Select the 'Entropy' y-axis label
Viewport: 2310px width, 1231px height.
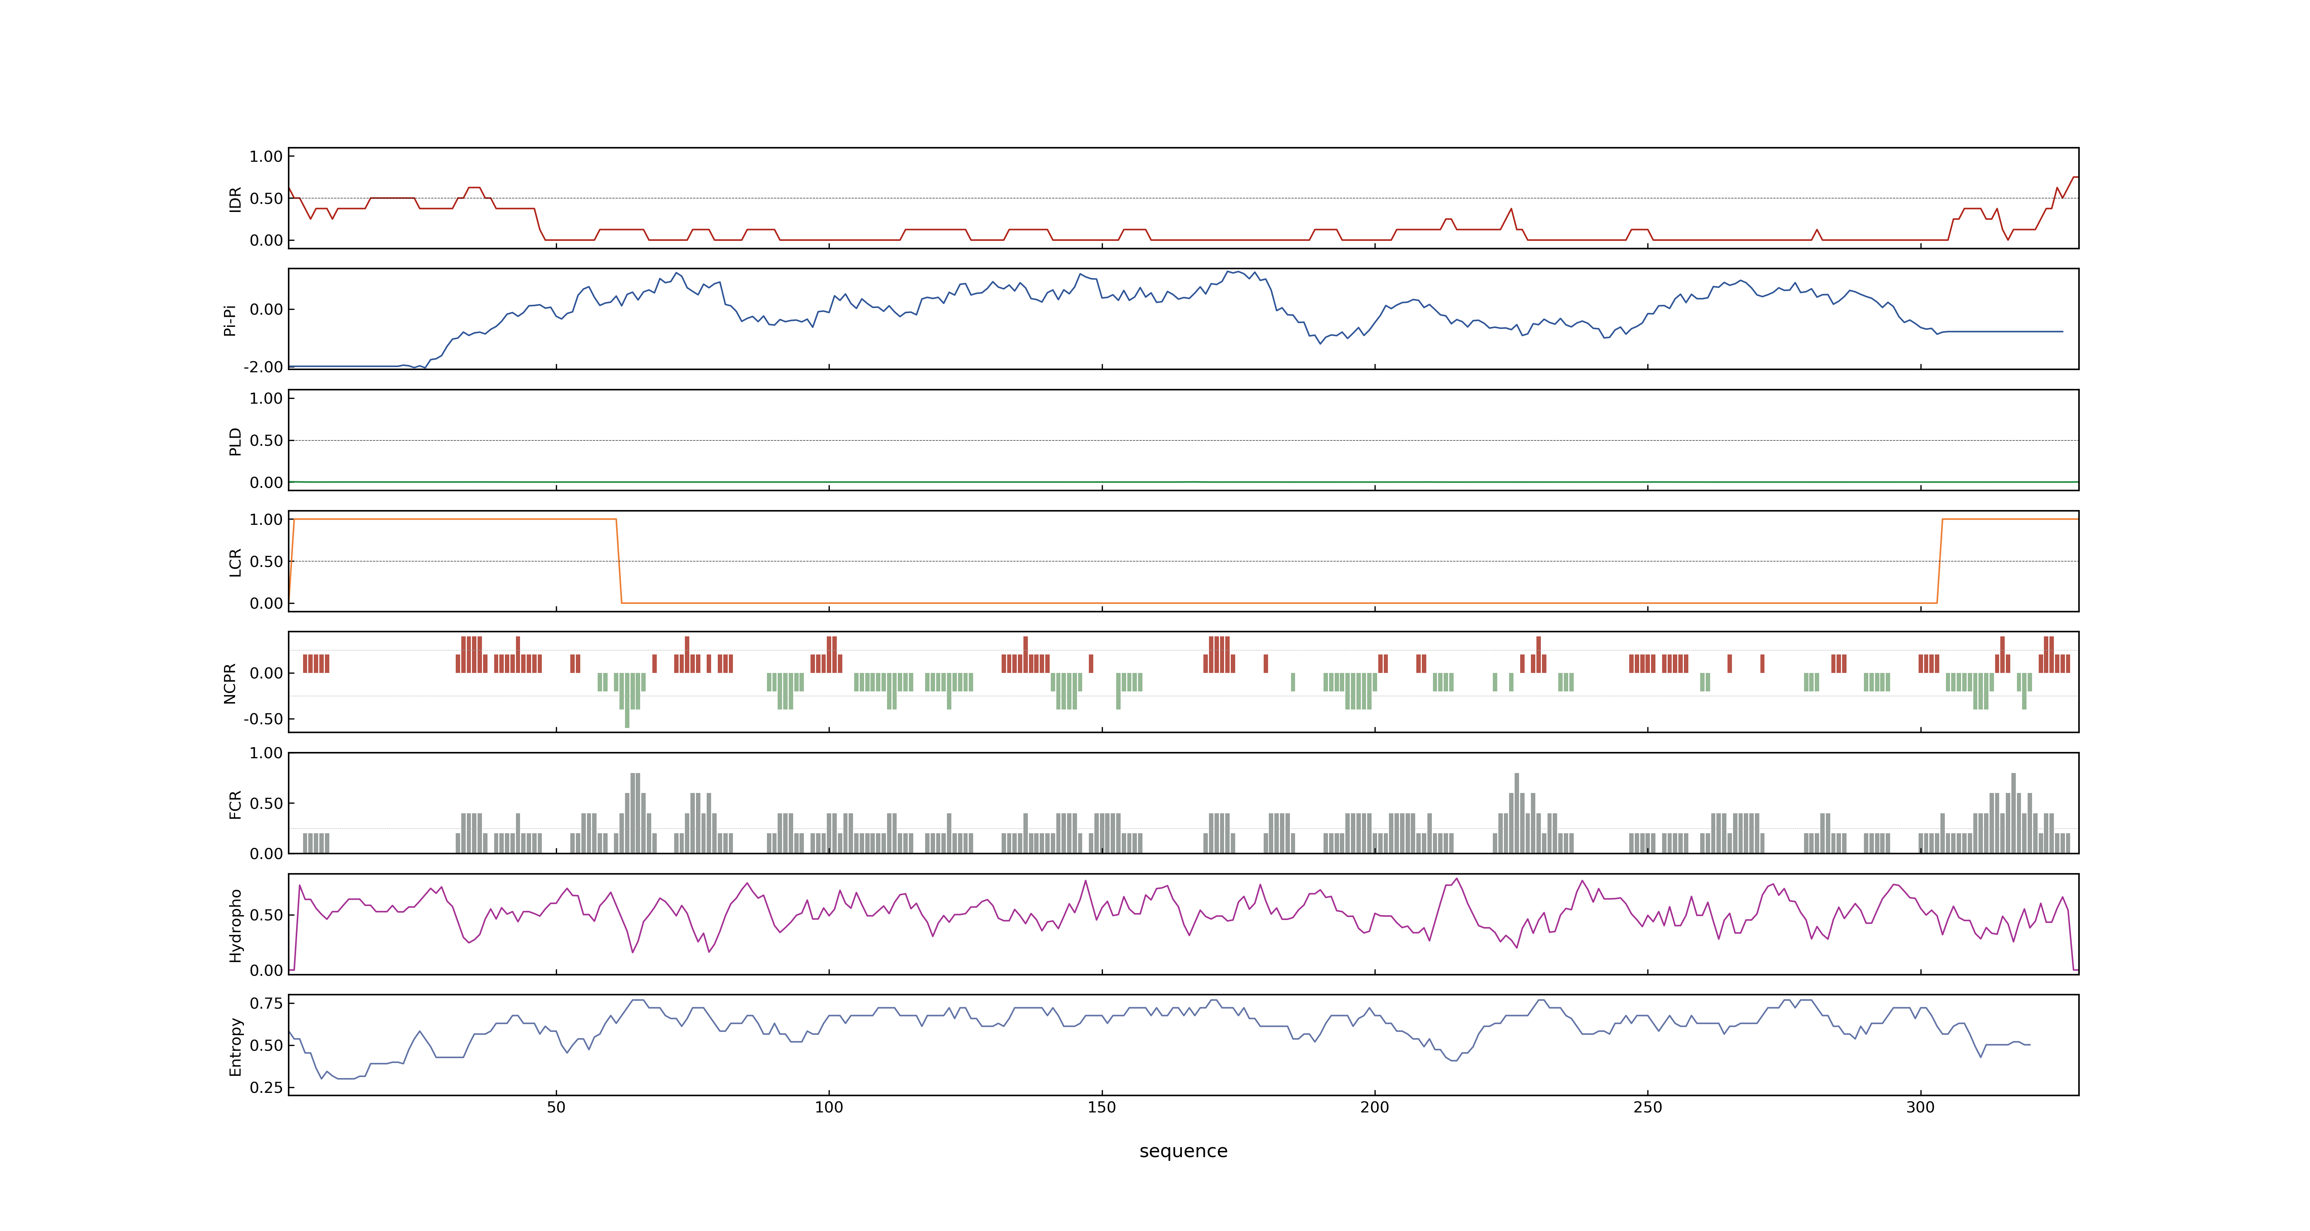pyautogui.click(x=236, y=1046)
